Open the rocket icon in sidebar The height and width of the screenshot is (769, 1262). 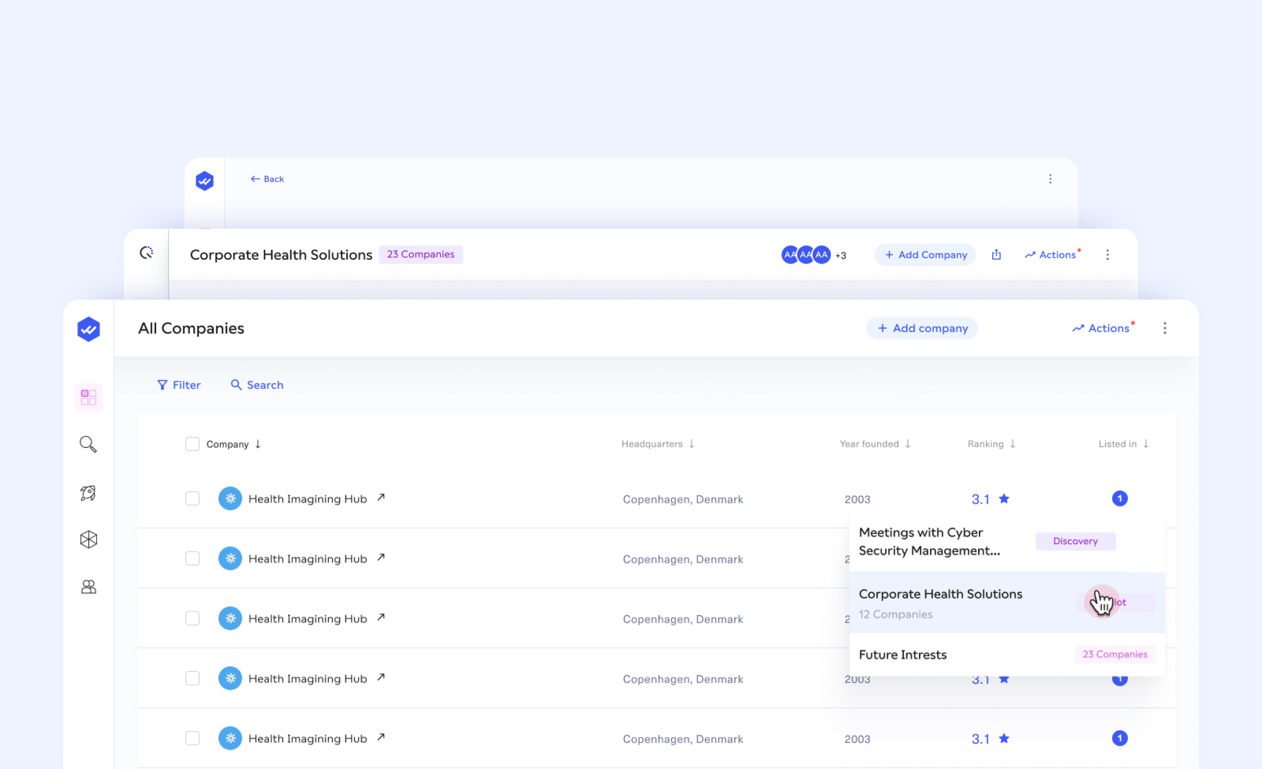[x=88, y=492]
